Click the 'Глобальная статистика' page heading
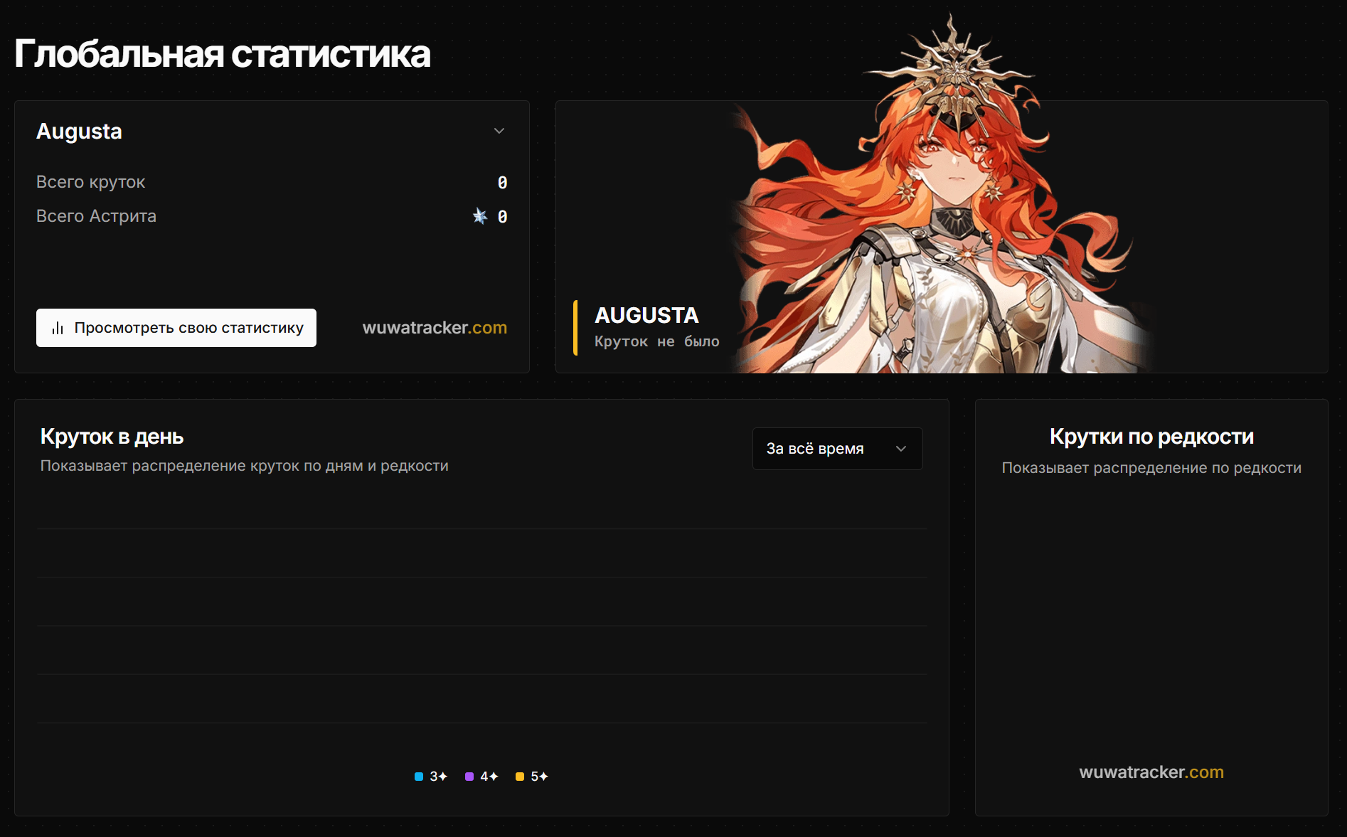The height and width of the screenshot is (837, 1347). [x=223, y=54]
